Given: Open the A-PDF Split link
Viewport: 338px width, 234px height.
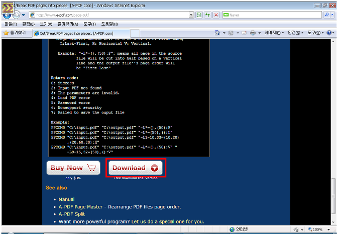Looking at the screenshot, I should point(71,214).
